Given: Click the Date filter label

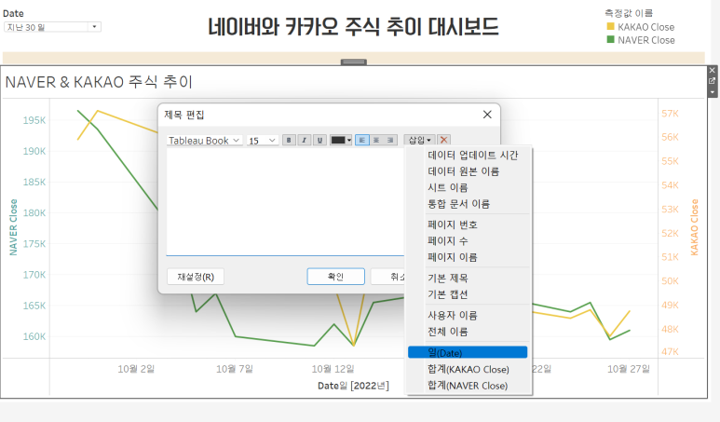Looking at the screenshot, I should [13, 13].
